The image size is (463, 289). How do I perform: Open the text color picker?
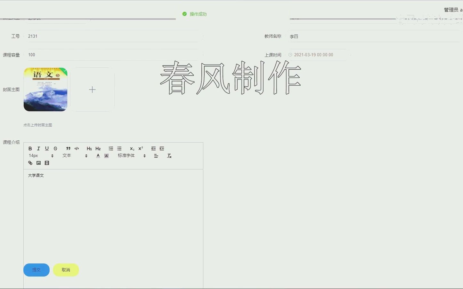(98, 156)
